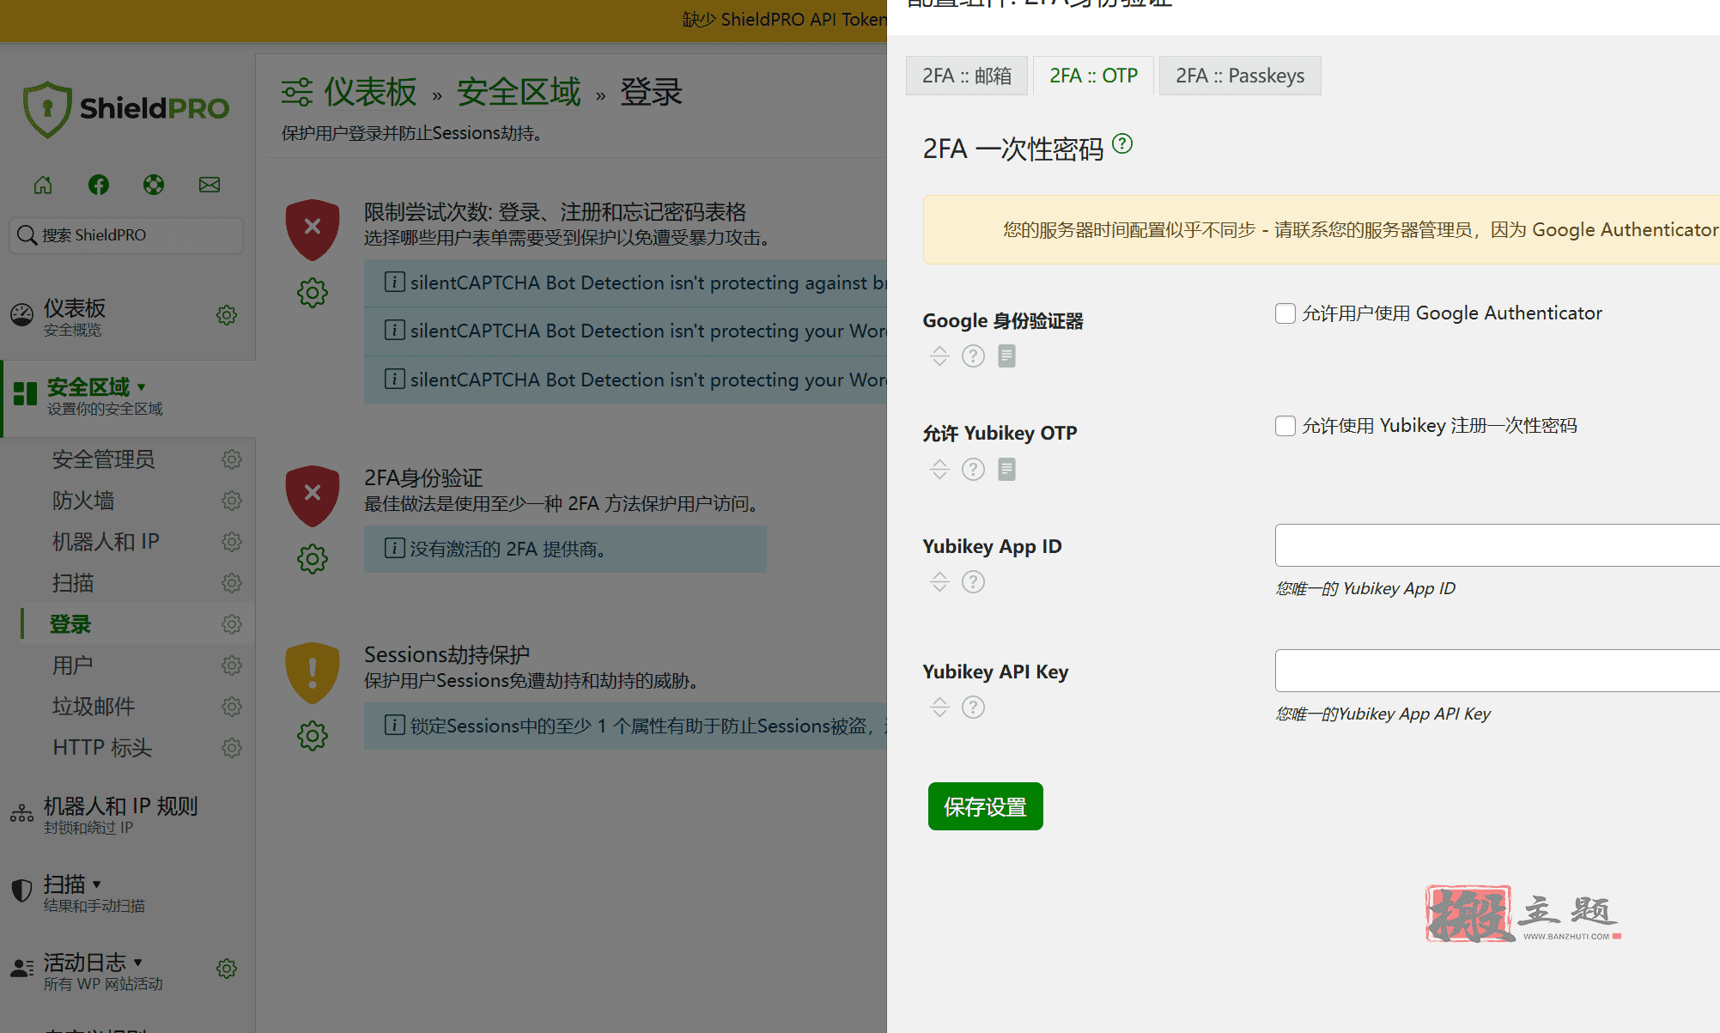Expand the 活动日志 sidebar dropdown
This screenshot has width=1720, height=1033.
(138, 962)
